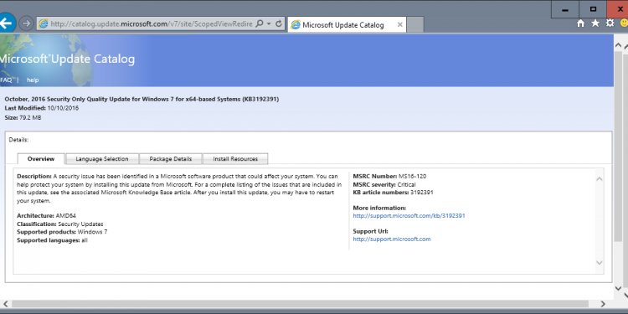Viewport: 628px width, 314px height.
Task: Click the Internet Explorer page icon in address bar
Action: click(43, 24)
